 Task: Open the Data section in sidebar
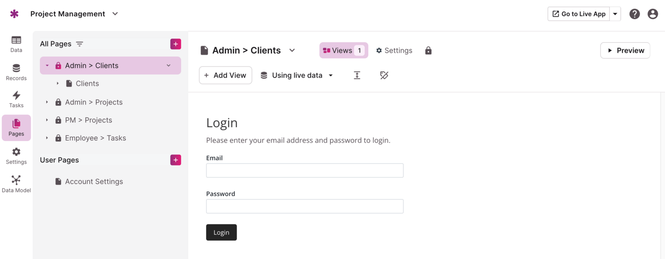click(x=16, y=44)
